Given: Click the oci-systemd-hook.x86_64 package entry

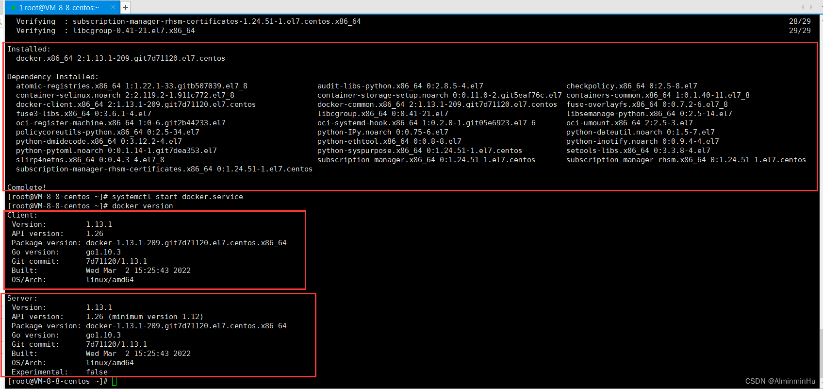Looking at the screenshot, I should coord(427,123).
